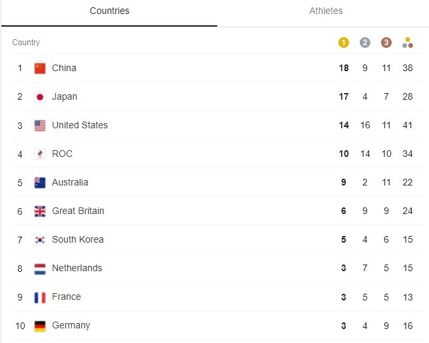Click the Country column header
Screen dimensions: 429x343
tap(26, 43)
